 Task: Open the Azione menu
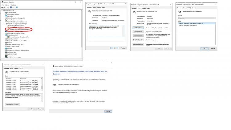[7, 5]
